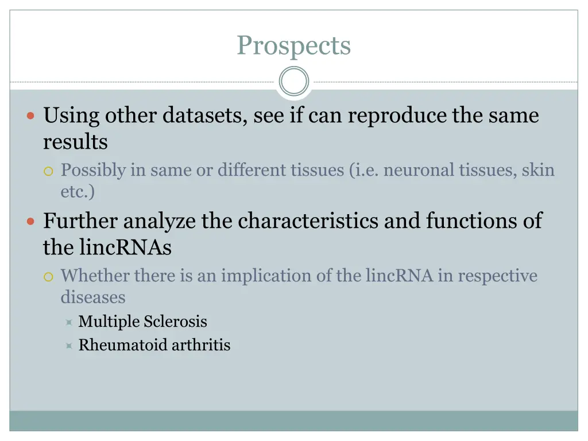Click the orange bullet before 'Using other datasets'
Screen dimensions: 588x441
(31, 115)
